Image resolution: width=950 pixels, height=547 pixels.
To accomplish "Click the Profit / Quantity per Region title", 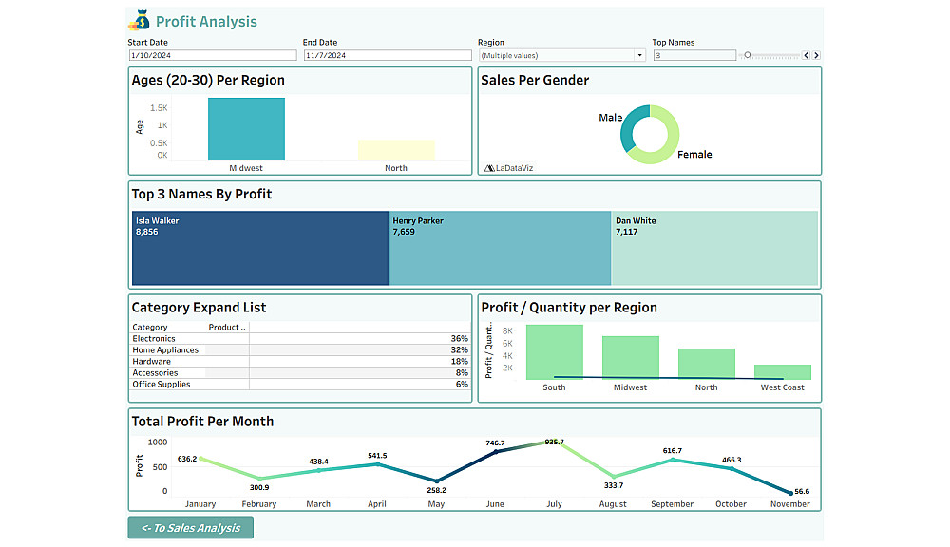I will tap(569, 308).
